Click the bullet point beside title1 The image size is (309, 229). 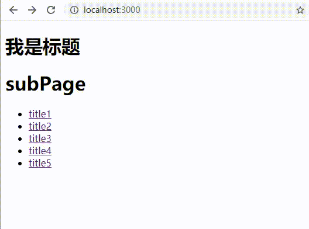(20, 114)
